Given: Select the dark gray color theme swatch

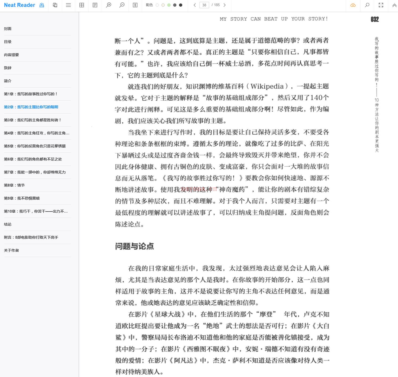Looking at the screenshot, I should click(x=175, y=5).
